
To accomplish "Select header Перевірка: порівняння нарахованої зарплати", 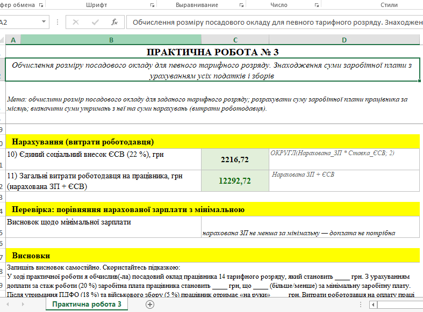I will [213, 209].
